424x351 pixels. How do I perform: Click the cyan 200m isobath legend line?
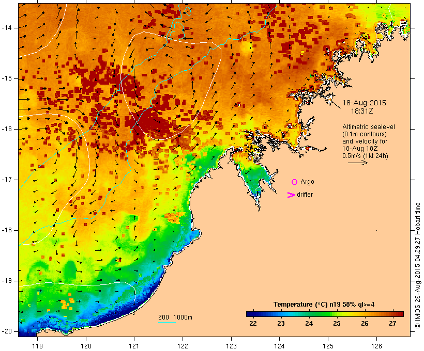(167, 322)
